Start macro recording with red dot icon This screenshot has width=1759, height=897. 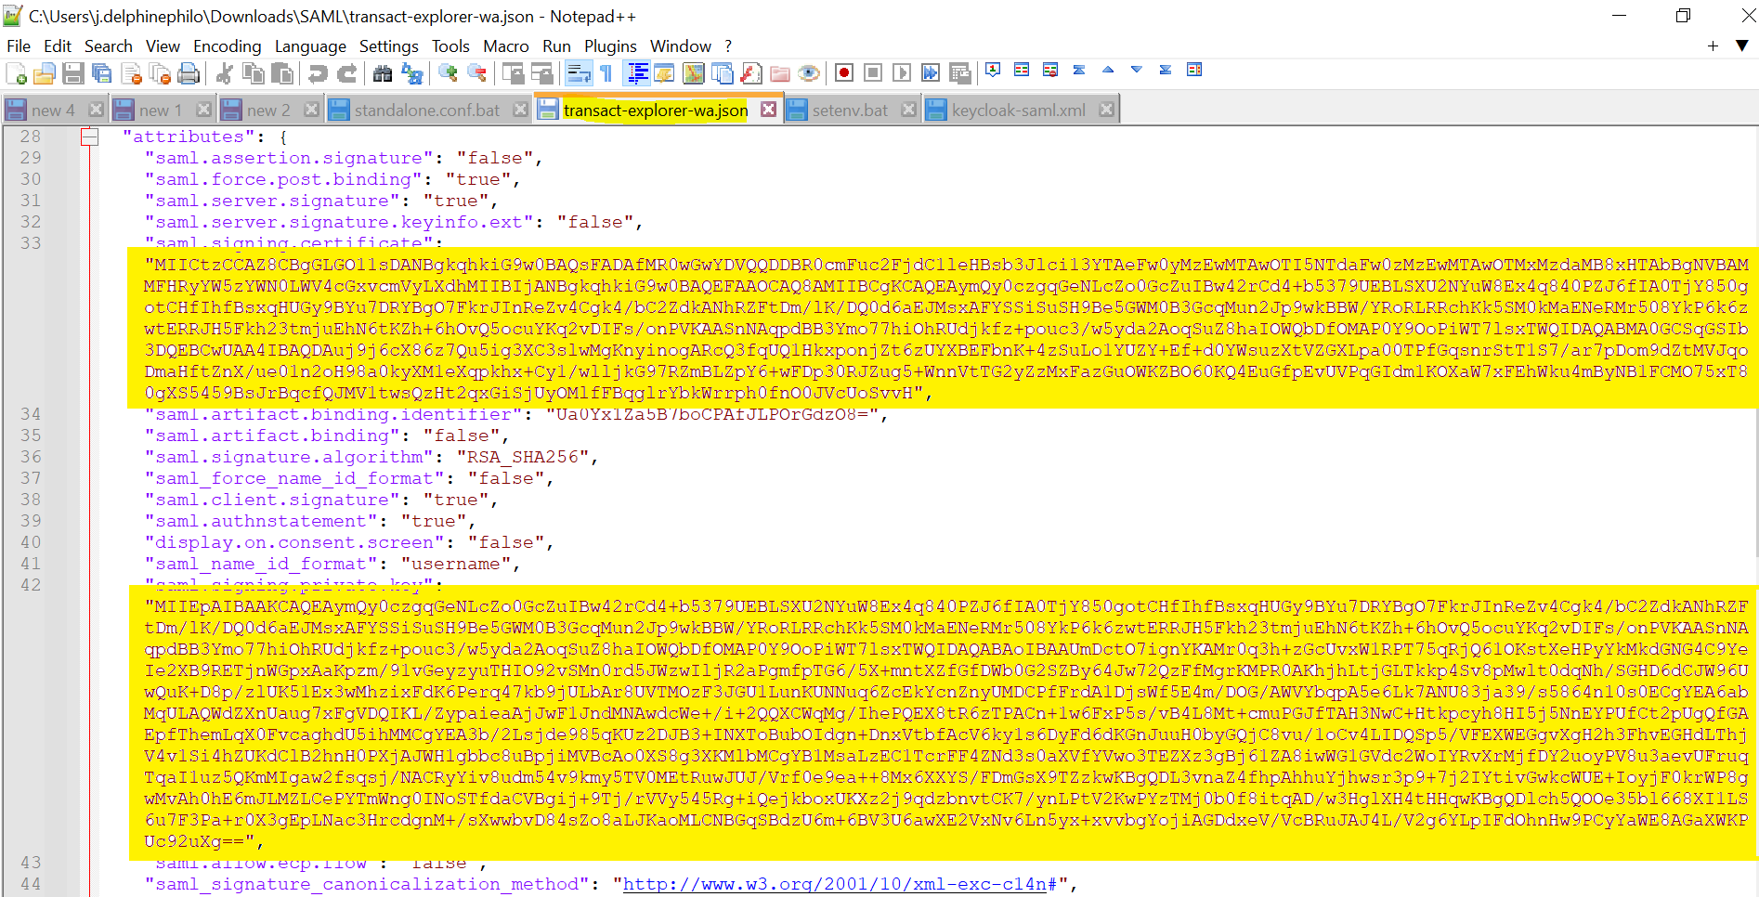pos(843,72)
